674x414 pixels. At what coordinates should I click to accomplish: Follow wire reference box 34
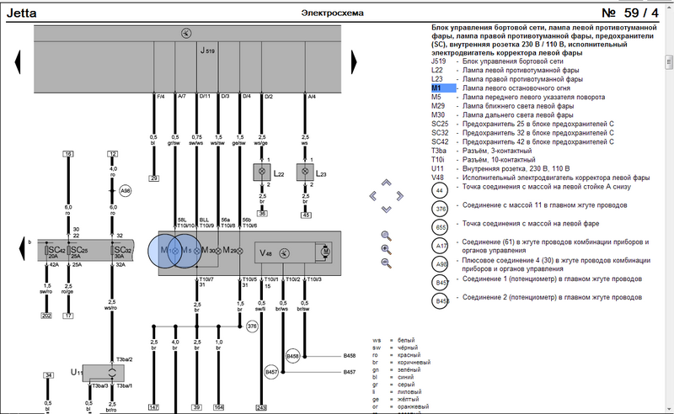click(49, 375)
